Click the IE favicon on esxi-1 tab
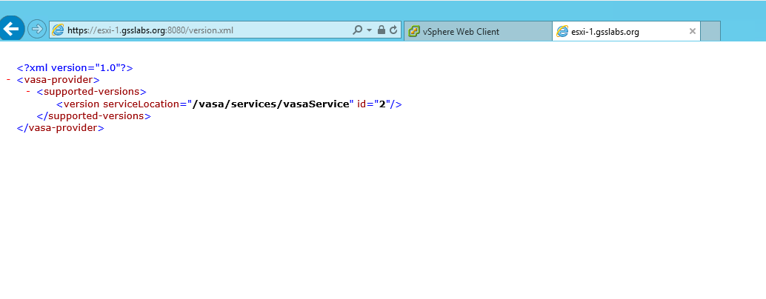This screenshot has width=766, height=299. pyautogui.click(x=562, y=31)
